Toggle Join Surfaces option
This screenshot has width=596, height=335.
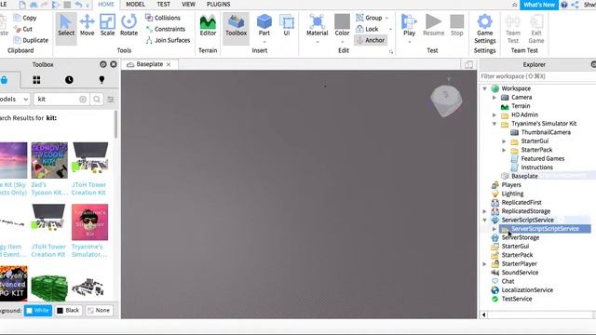click(168, 40)
